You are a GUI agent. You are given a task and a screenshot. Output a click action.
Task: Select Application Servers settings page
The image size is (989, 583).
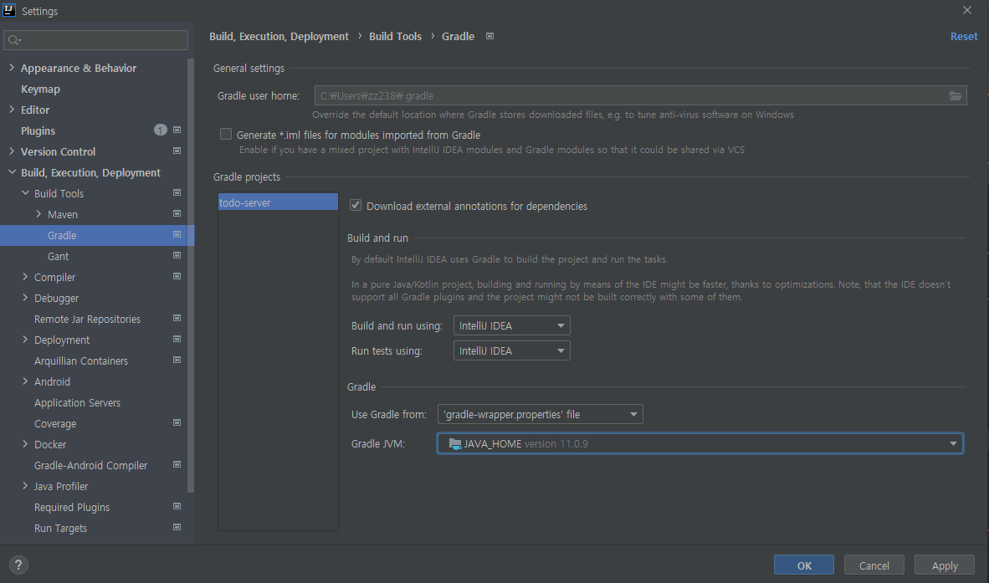point(77,402)
